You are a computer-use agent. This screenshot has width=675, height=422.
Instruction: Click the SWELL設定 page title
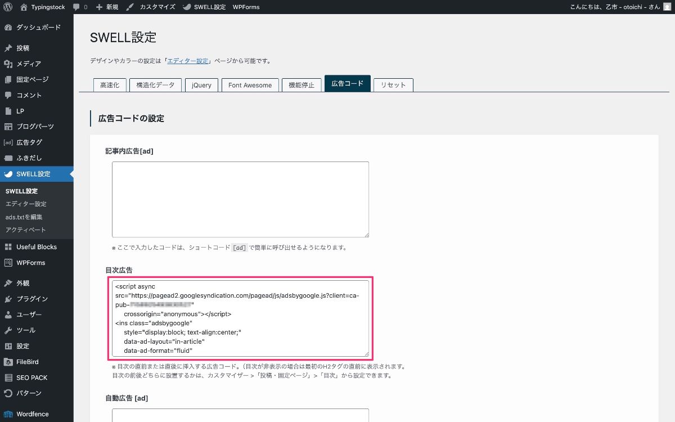click(123, 38)
